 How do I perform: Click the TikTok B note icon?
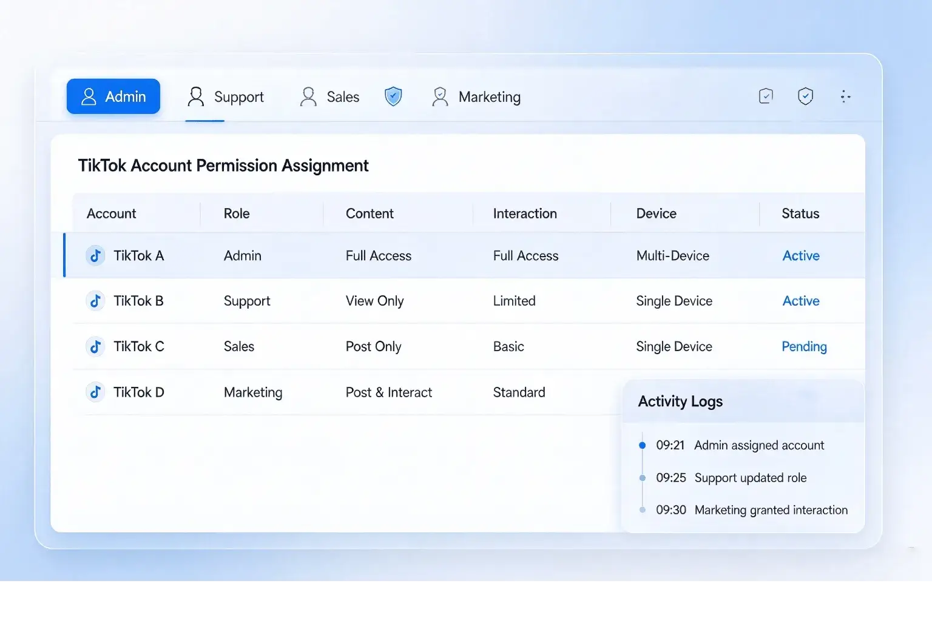(x=95, y=301)
